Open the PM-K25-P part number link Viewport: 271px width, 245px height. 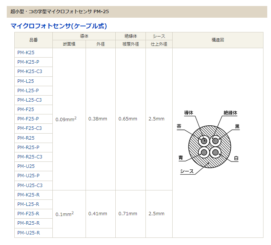tap(28, 62)
